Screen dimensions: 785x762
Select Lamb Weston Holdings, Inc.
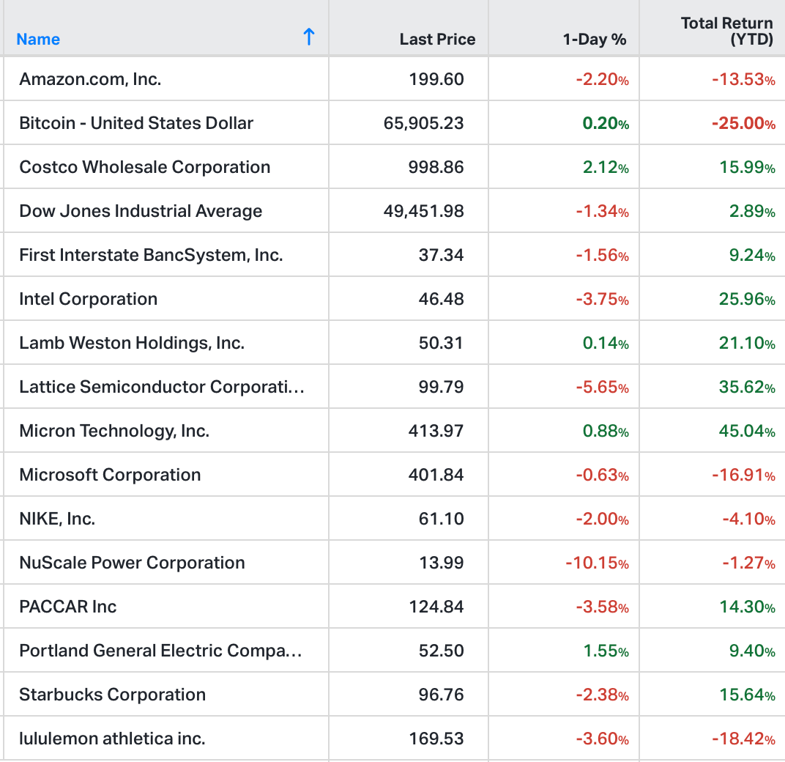click(x=132, y=343)
